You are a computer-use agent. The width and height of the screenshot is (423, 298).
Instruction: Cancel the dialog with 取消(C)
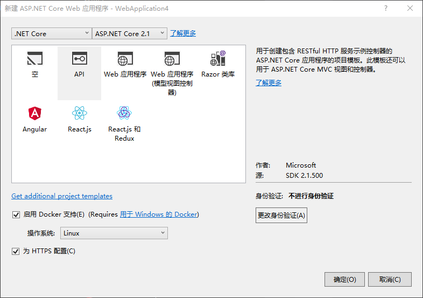click(390, 279)
